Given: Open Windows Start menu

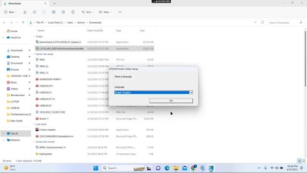Looking at the screenshot, I should coord(96,168).
